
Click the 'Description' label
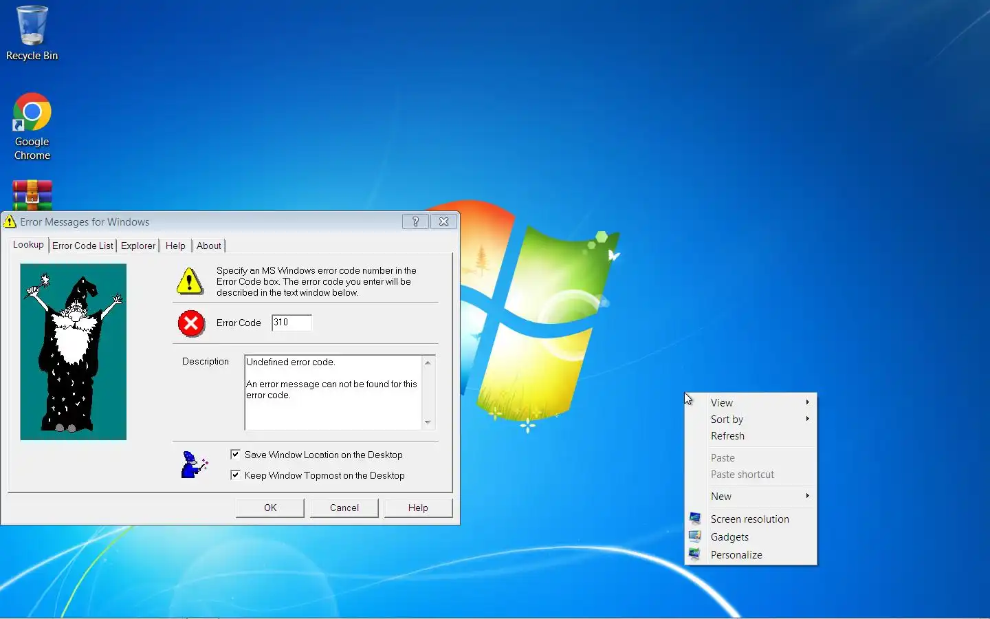[206, 361]
